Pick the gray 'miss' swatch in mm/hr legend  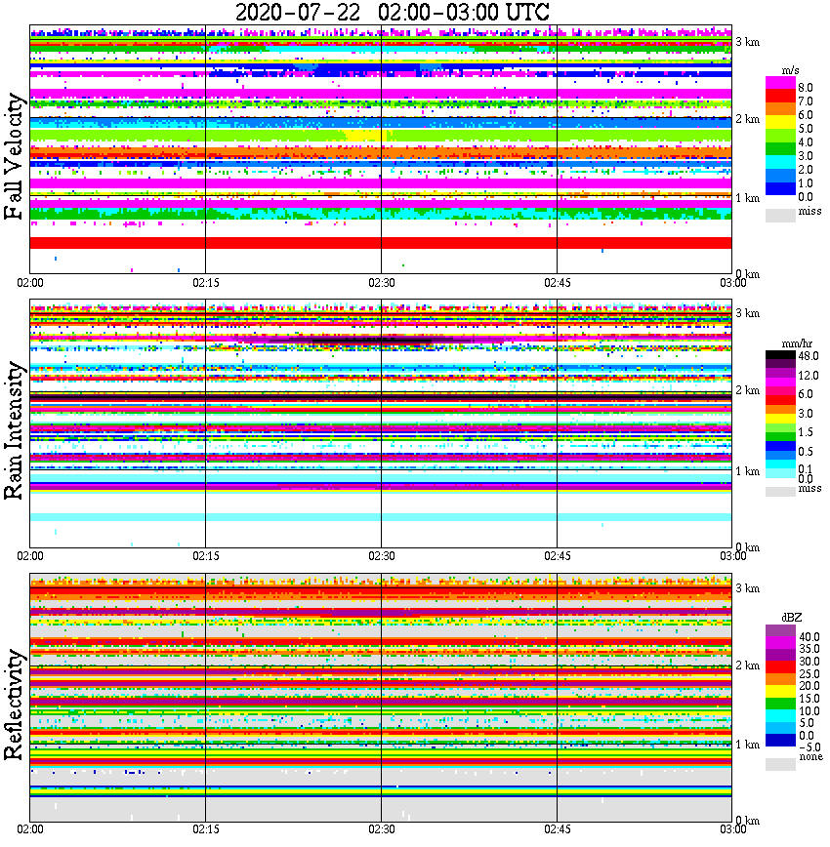click(780, 491)
